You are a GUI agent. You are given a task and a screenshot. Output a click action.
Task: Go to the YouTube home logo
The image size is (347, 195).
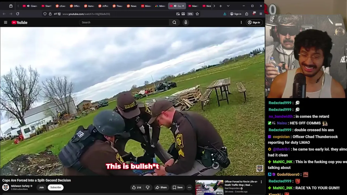tap(20, 22)
